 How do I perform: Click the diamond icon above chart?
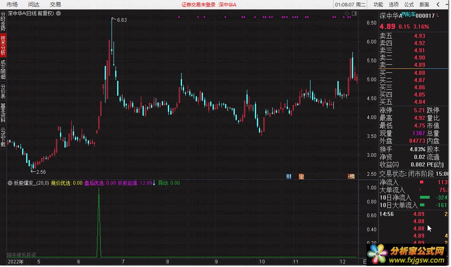click(347, 13)
